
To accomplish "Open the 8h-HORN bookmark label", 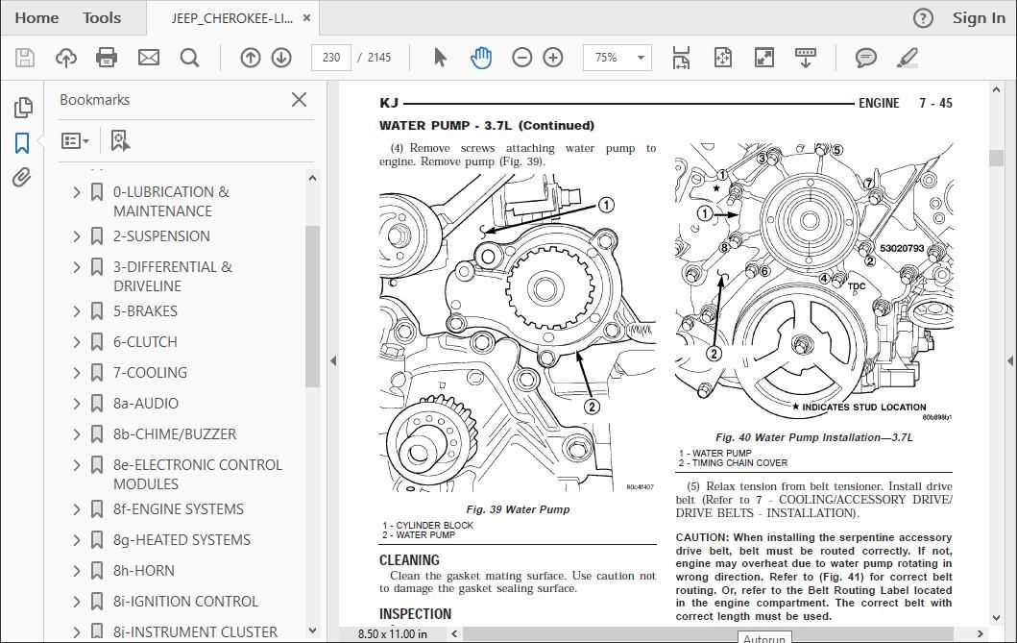I will (144, 571).
